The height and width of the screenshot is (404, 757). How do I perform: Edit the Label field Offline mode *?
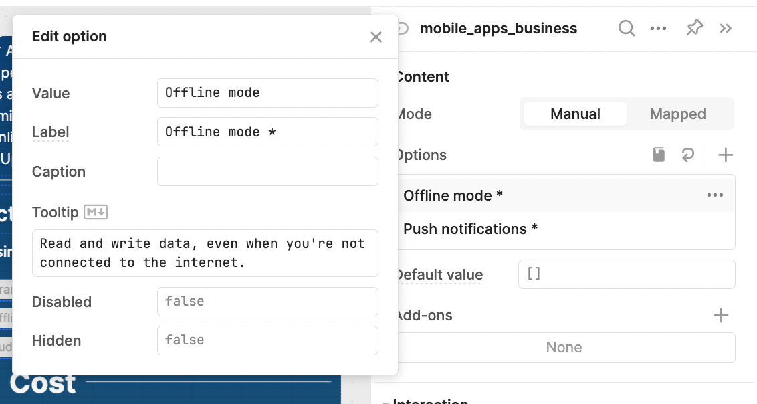click(x=267, y=132)
